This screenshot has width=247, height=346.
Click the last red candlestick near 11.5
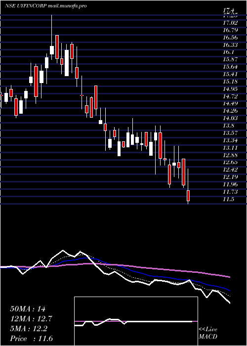pyautogui.click(x=188, y=196)
